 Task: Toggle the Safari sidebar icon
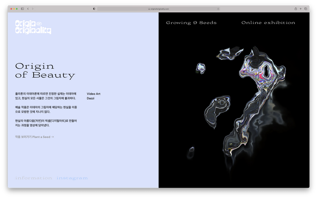click(22, 9)
